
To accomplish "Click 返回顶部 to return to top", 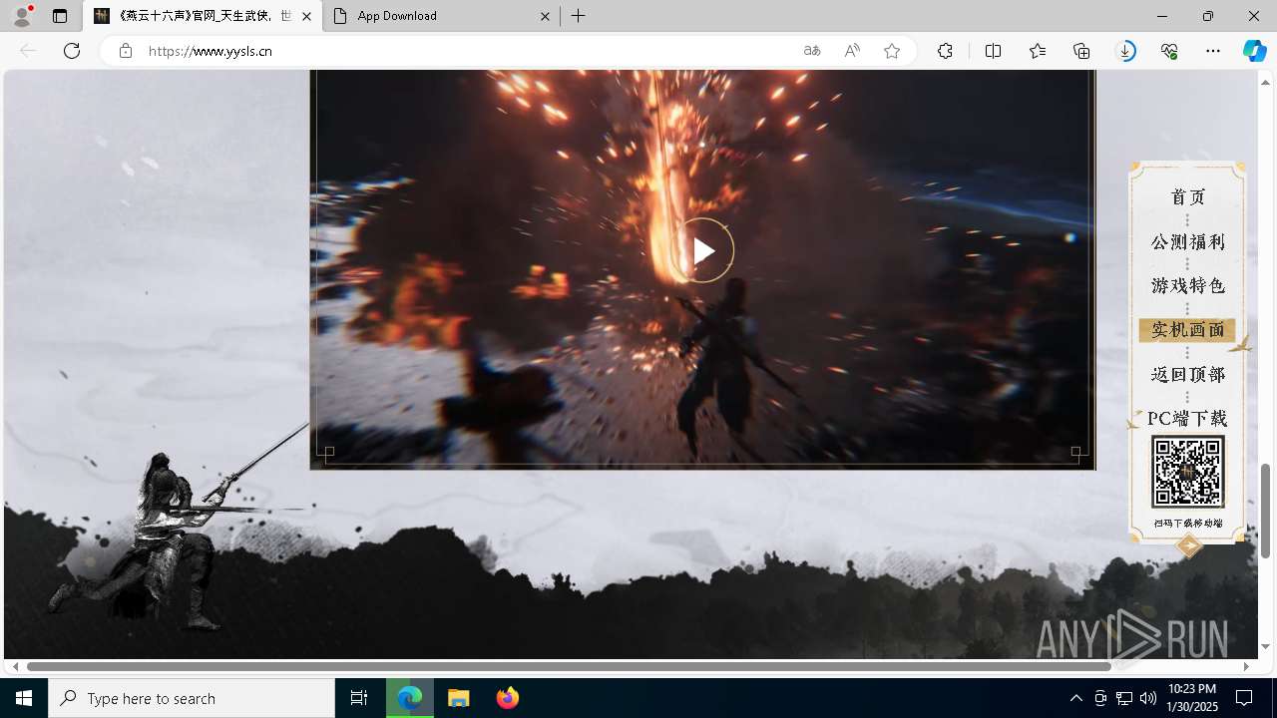I will (1187, 375).
